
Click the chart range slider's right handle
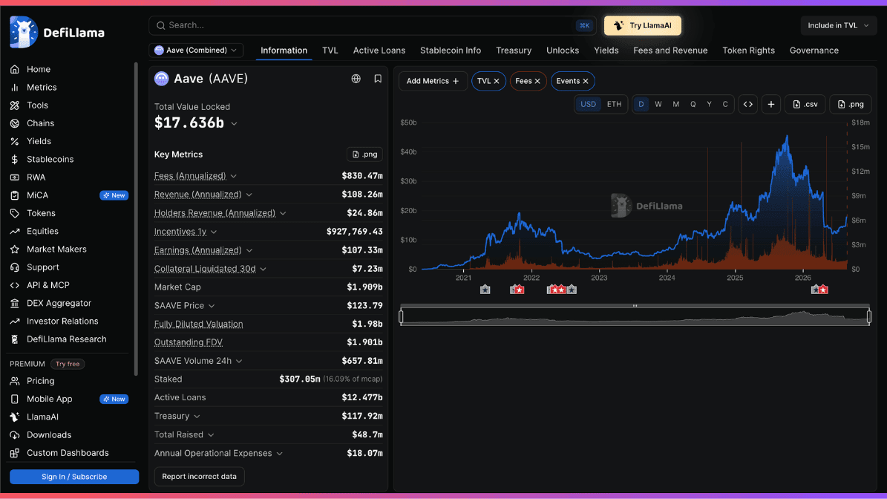pos(869,316)
